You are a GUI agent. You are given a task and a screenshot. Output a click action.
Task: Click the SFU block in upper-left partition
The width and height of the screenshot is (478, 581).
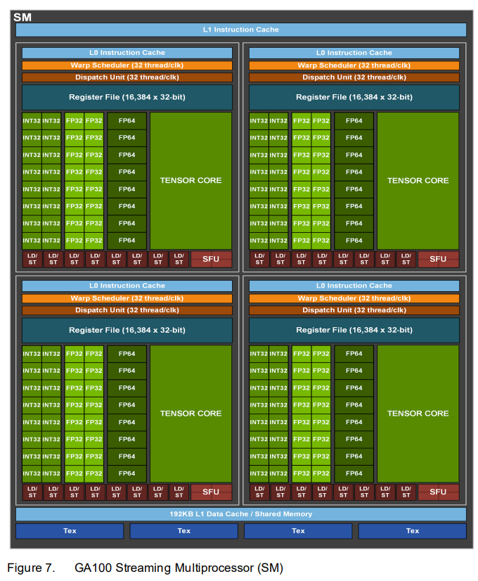click(211, 259)
